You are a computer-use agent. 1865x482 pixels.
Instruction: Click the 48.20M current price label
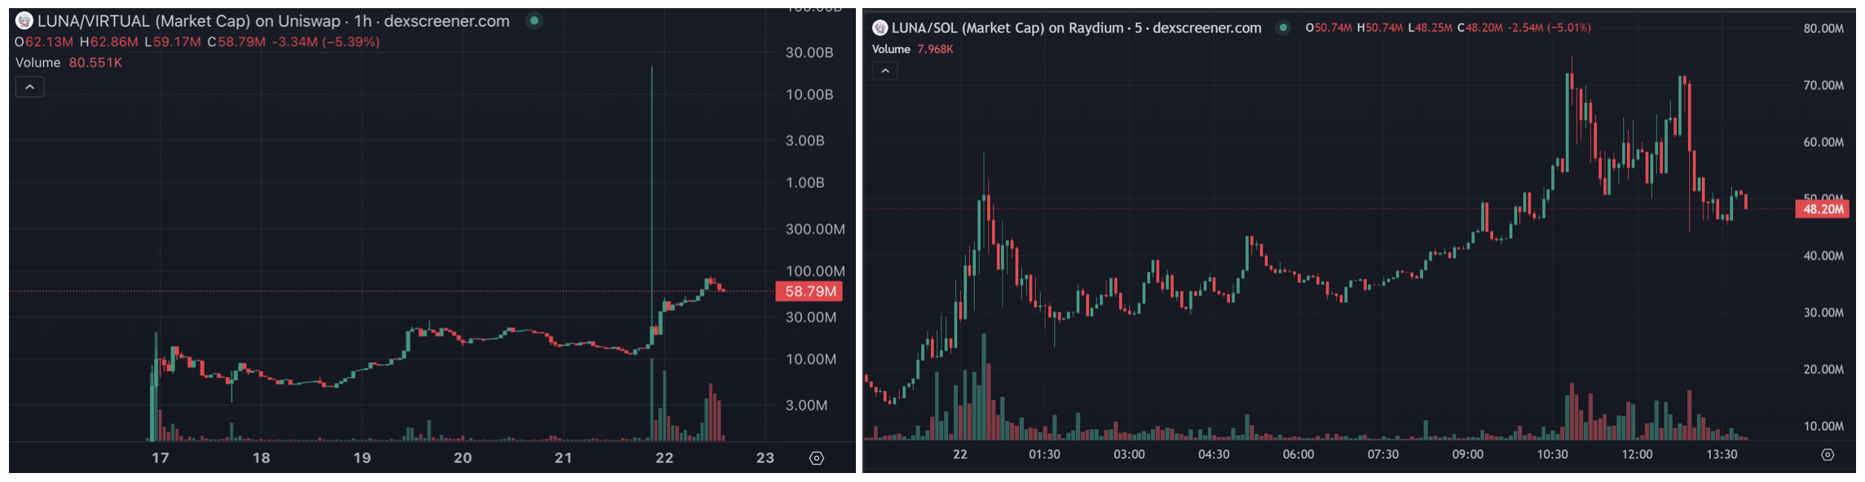click(1823, 209)
